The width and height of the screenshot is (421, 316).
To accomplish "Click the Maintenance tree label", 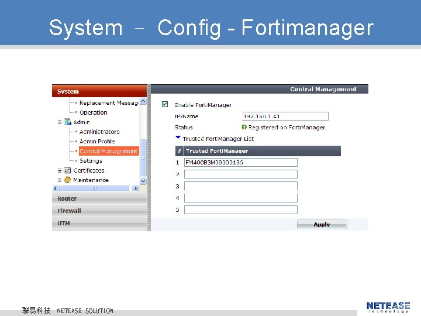I will 91,180.
